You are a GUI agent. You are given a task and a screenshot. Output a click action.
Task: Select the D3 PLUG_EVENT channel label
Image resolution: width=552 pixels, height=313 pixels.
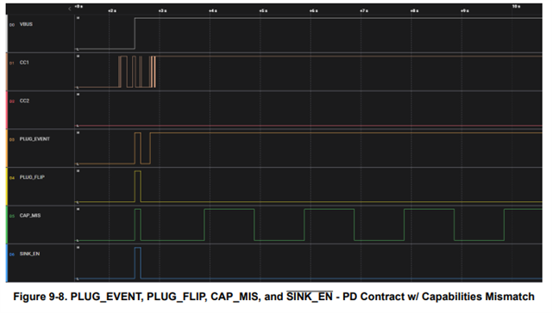point(29,139)
